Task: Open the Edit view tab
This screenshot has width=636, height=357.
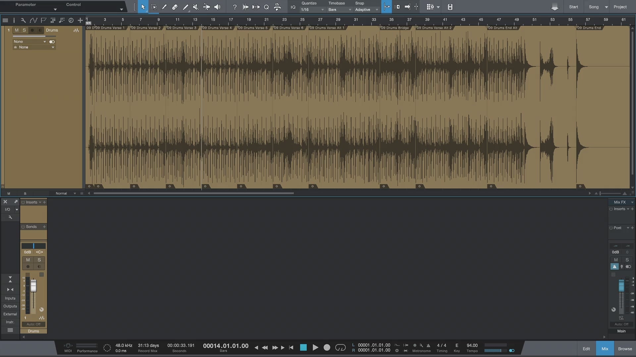Action: [x=586, y=349]
